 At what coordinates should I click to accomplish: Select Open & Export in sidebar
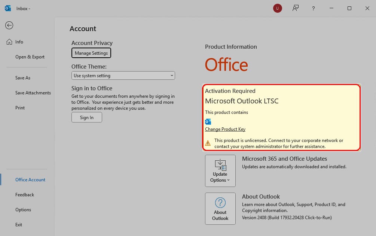(30, 57)
